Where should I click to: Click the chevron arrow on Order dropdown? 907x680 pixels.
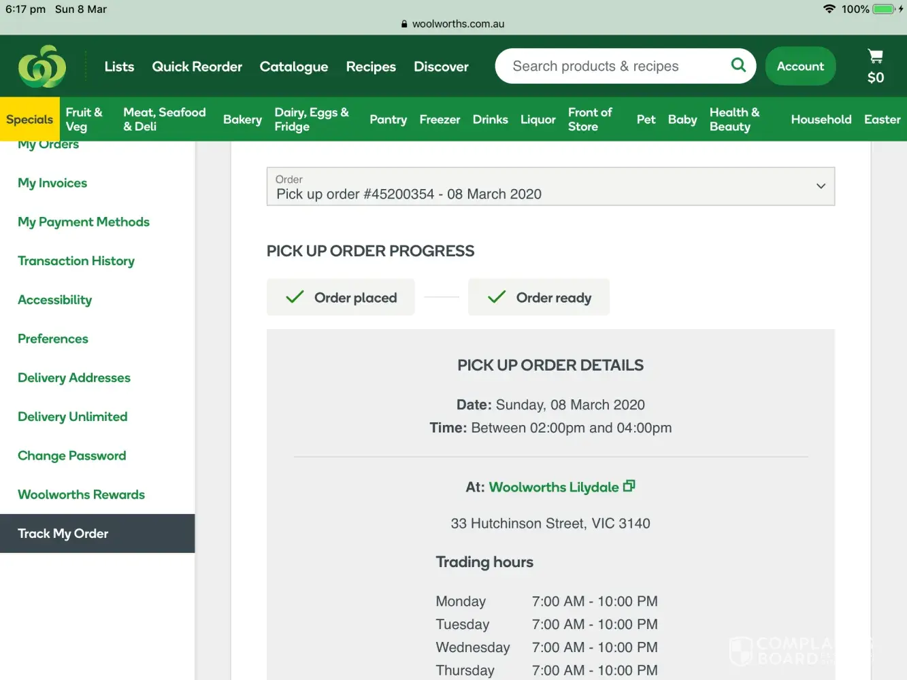pyautogui.click(x=821, y=186)
